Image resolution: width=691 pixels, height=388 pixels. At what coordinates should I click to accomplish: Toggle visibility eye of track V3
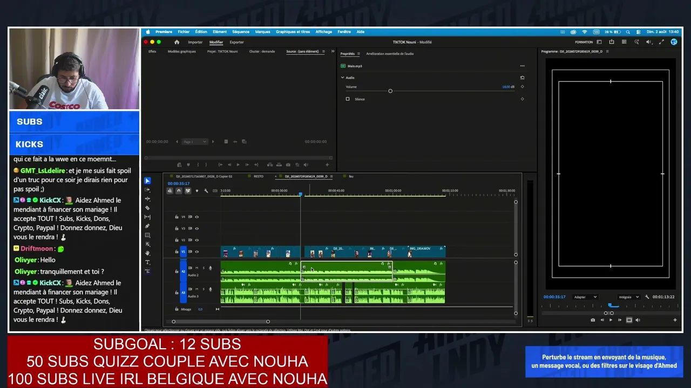click(x=197, y=228)
